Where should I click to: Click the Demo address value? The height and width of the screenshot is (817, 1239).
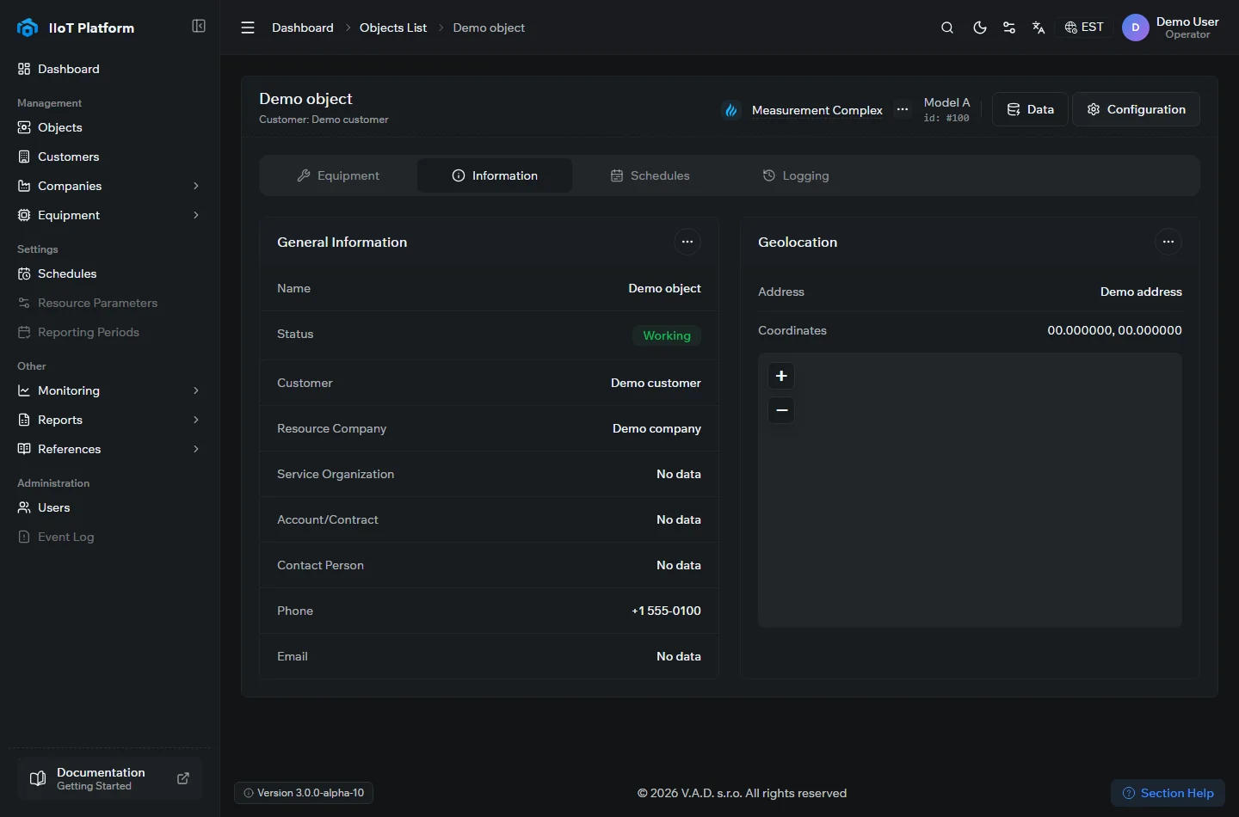1141,292
